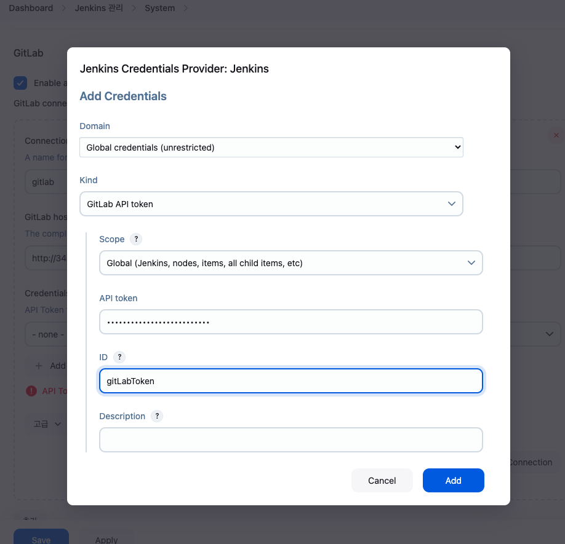Image resolution: width=565 pixels, height=544 pixels.
Task: Focus the API token password field
Action: [291, 322]
